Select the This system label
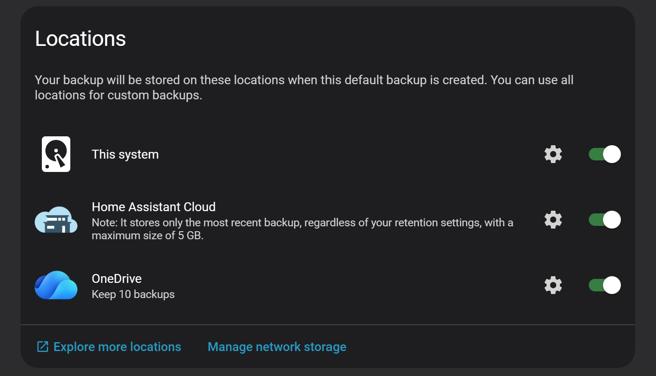The width and height of the screenshot is (656, 376). (x=125, y=154)
